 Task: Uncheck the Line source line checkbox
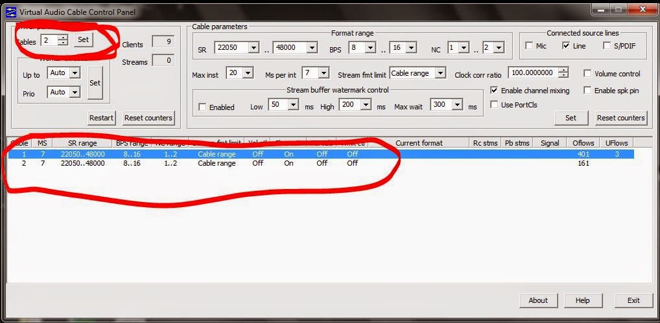pyautogui.click(x=566, y=46)
